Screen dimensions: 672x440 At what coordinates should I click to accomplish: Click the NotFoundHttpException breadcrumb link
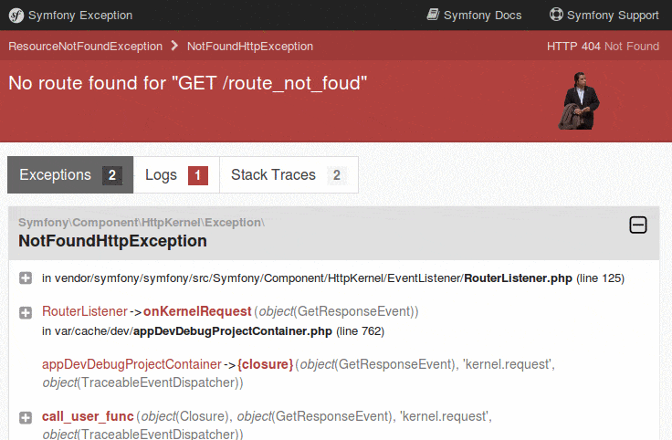(250, 47)
